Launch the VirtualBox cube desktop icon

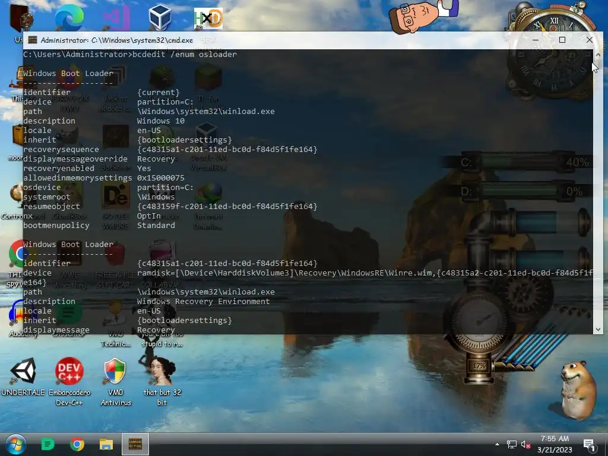click(x=160, y=17)
